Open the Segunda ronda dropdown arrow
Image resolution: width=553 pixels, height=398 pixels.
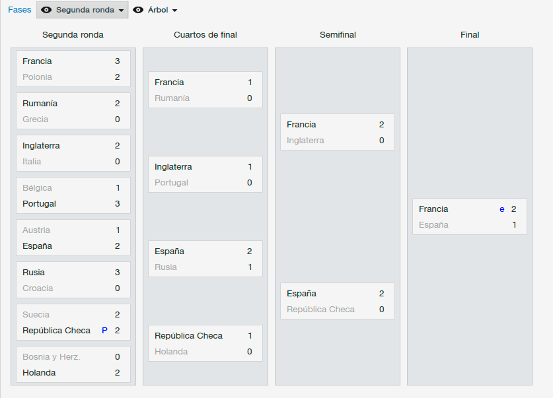(x=122, y=10)
